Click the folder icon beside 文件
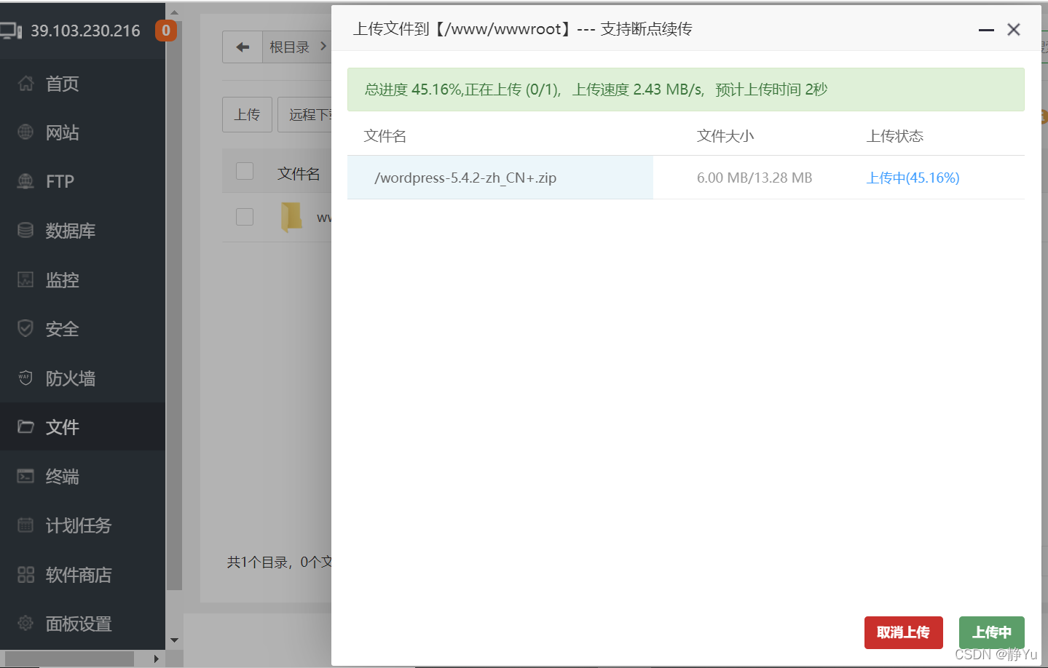1048x668 pixels. tap(25, 426)
